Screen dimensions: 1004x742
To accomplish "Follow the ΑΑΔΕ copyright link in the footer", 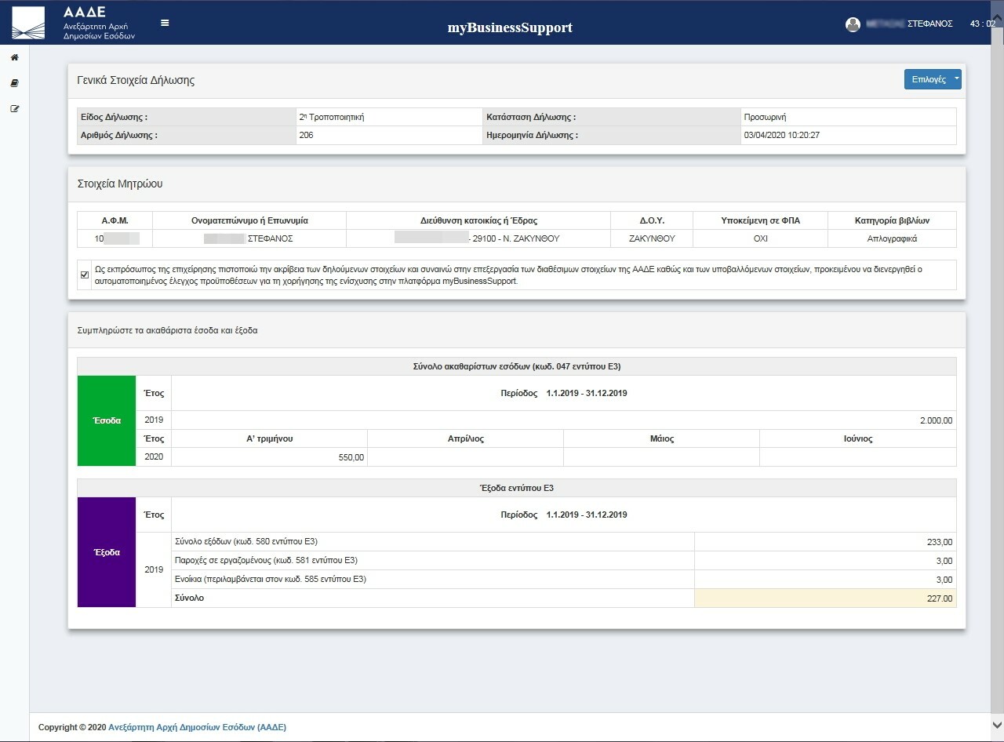I will tap(198, 727).
